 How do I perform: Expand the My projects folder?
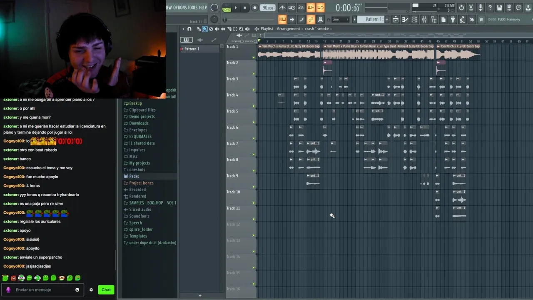pyautogui.click(x=139, y=163)
